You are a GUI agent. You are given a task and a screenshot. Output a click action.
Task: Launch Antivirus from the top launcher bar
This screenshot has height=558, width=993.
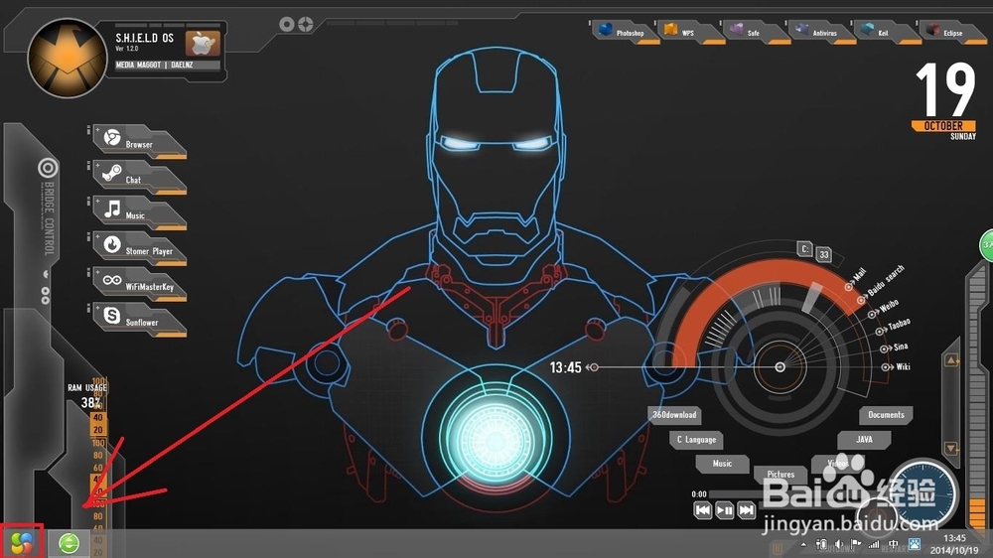point(821,32)
